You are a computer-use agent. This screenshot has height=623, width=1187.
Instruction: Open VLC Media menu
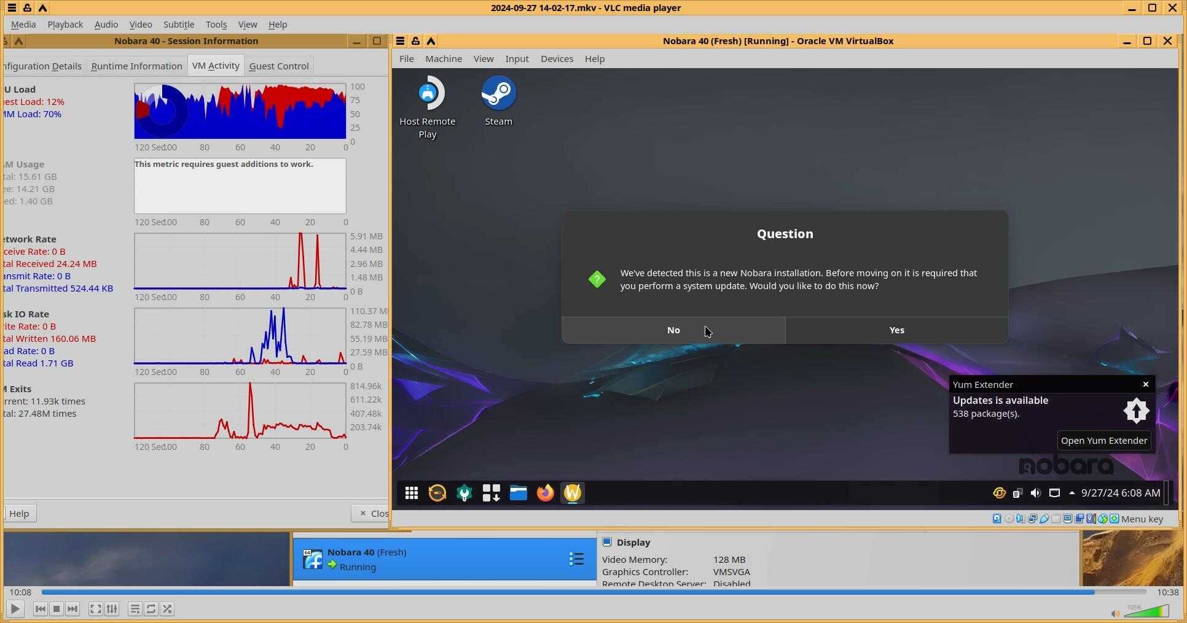coord(23,25)
